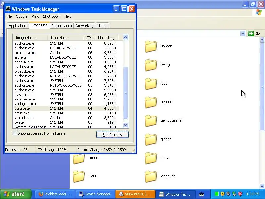Select the smss.exe process row
Viewport: 265px width, 199px height.
click(66, 113)
